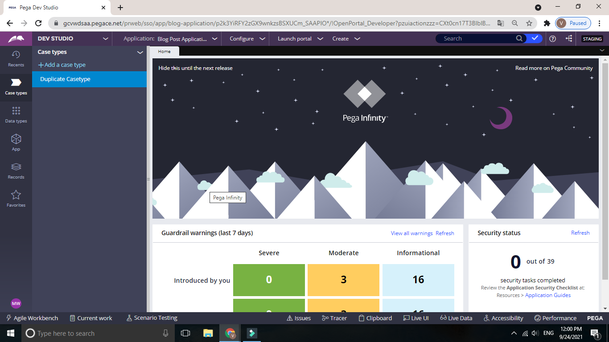Launch the Tracer tool
The image size is (609, 342).
[334, 318]
